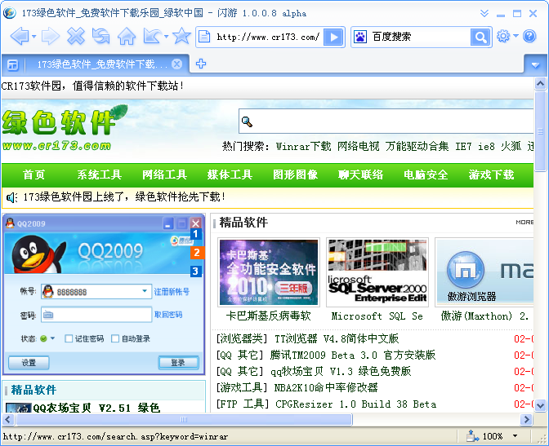The image size is (549, 446).
Task: Toggle the 记住密码 checkbox
Action: coord(69,338)
